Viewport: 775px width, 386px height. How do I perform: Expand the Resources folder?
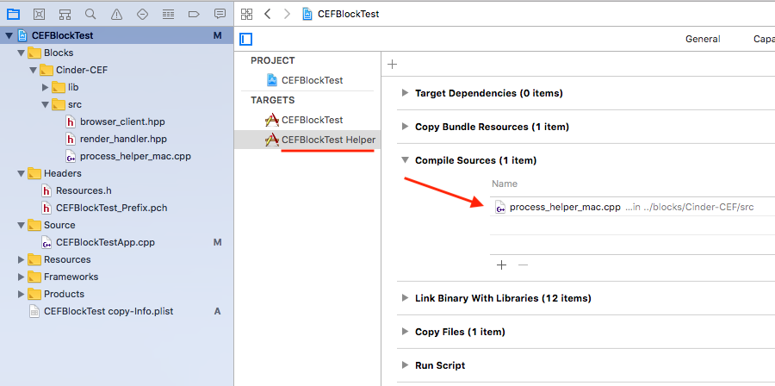coord(21,259)
